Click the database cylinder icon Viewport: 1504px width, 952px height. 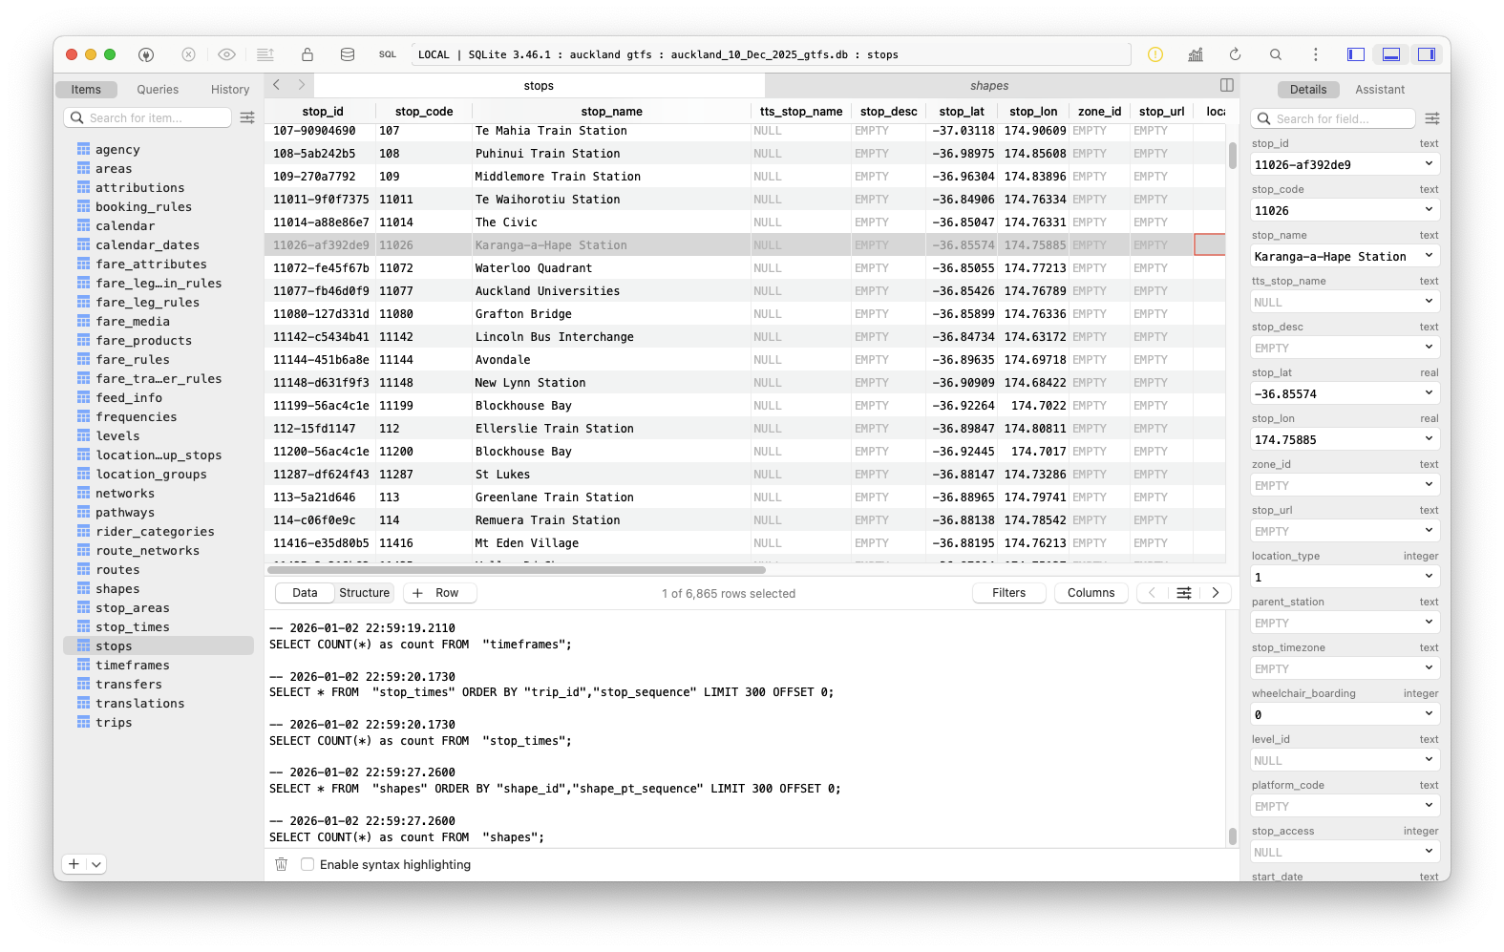(x=348, y=54)
